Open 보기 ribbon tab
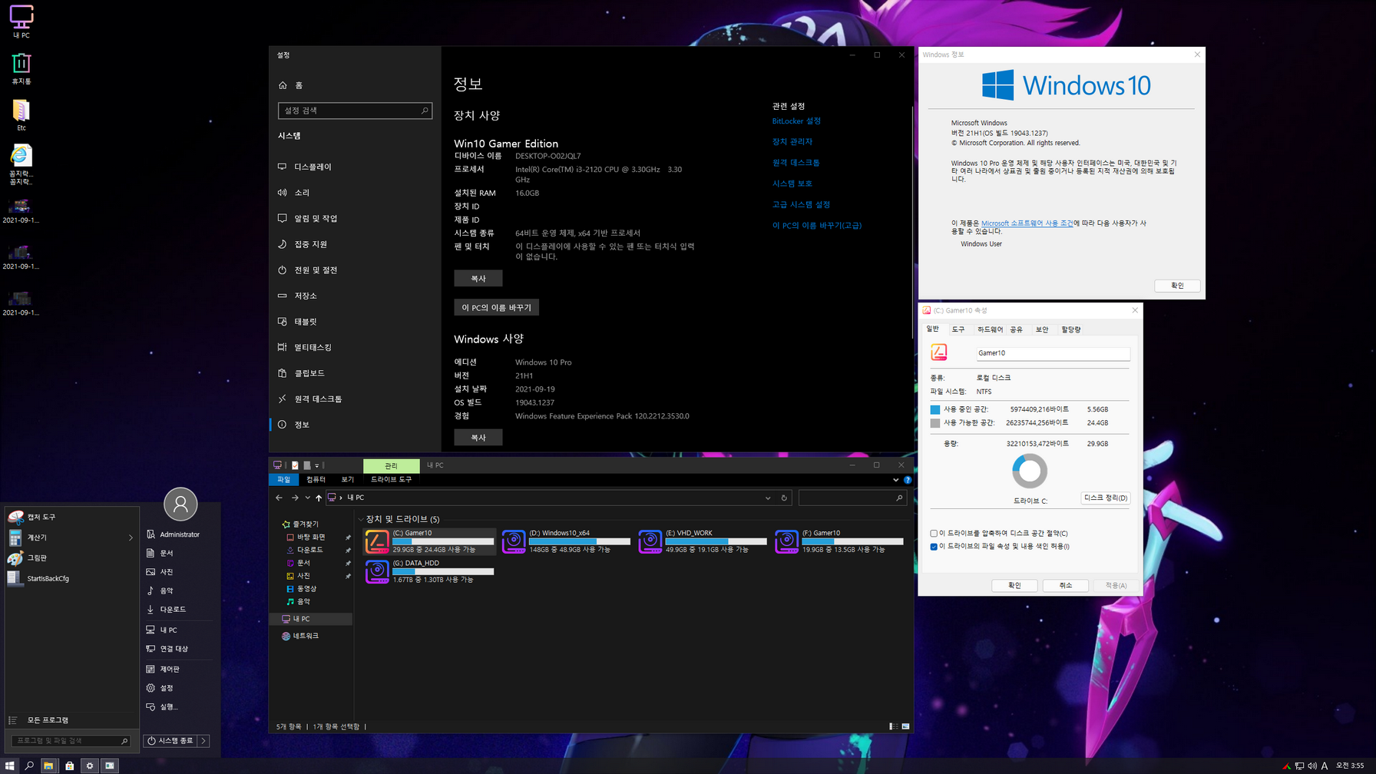This screenshot has width=1376, height=774. [x=347, y=479]
